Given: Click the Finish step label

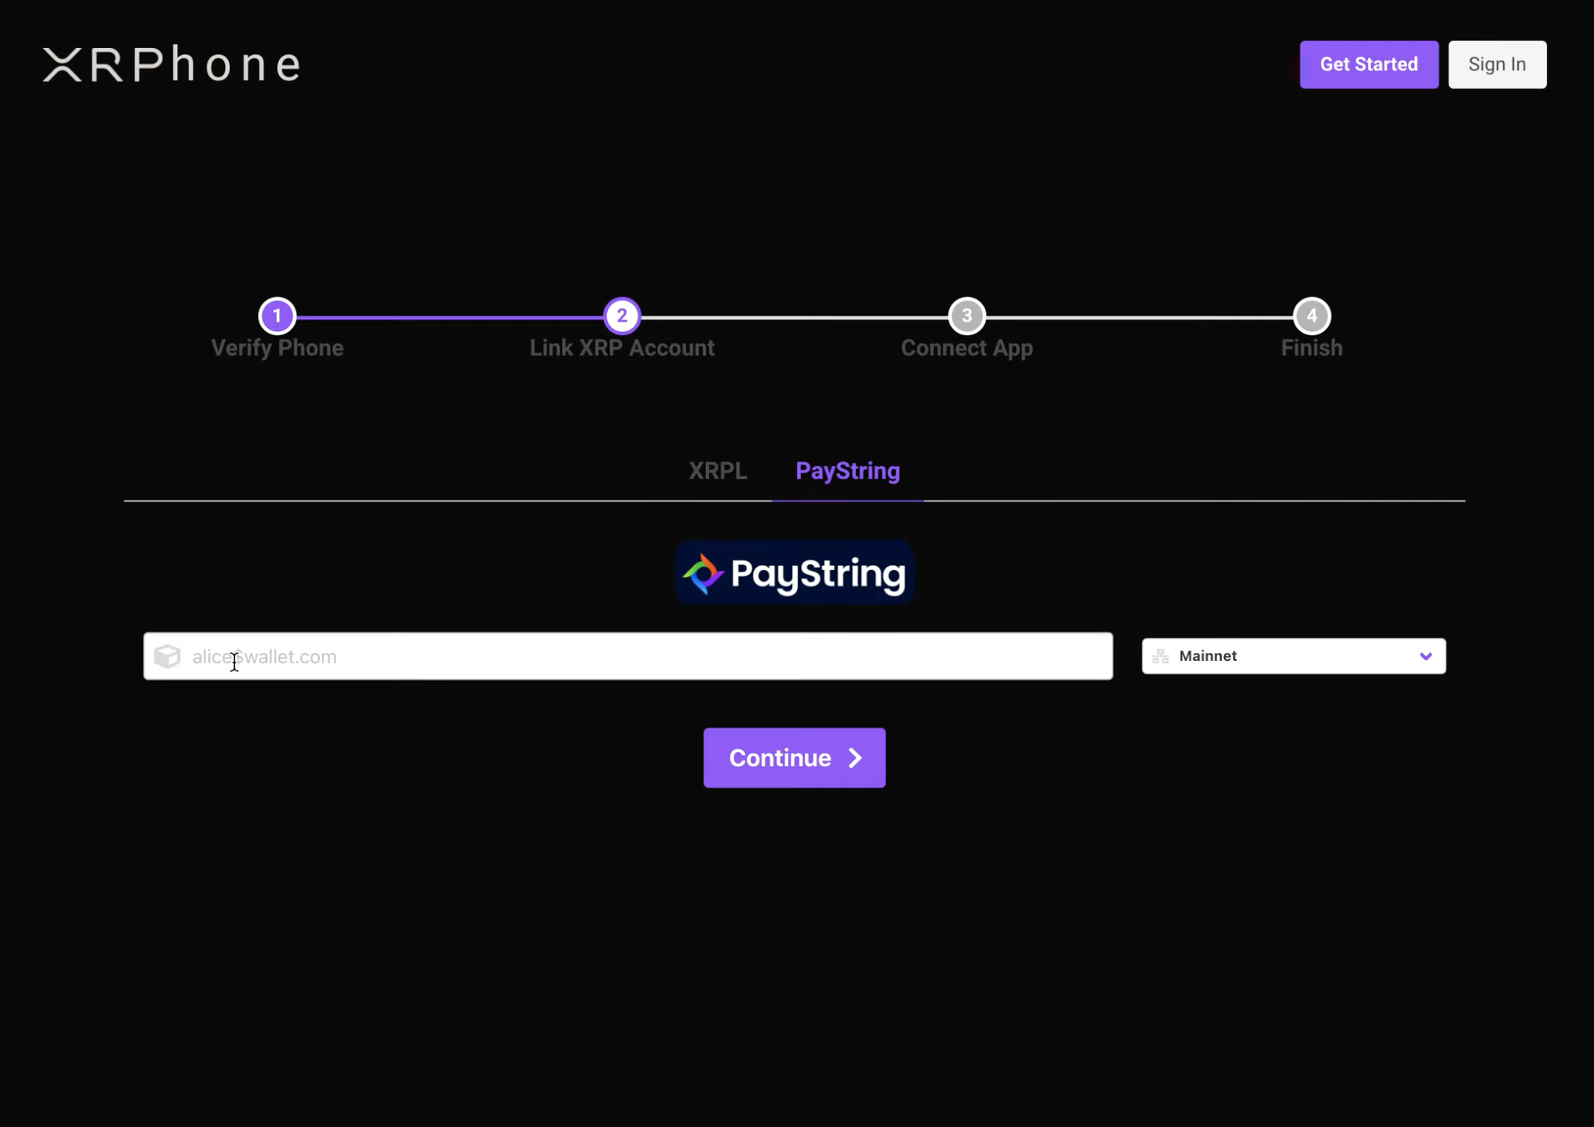Looking at the screenshot, I should coord(1311,348).
